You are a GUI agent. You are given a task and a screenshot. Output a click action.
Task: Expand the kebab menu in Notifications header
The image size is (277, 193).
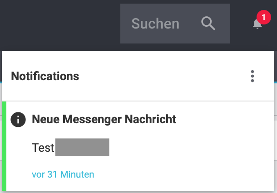253,76
